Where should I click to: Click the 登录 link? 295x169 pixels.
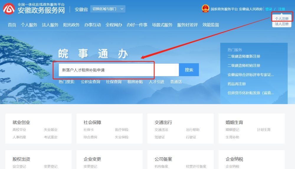[x=269, y=9]
